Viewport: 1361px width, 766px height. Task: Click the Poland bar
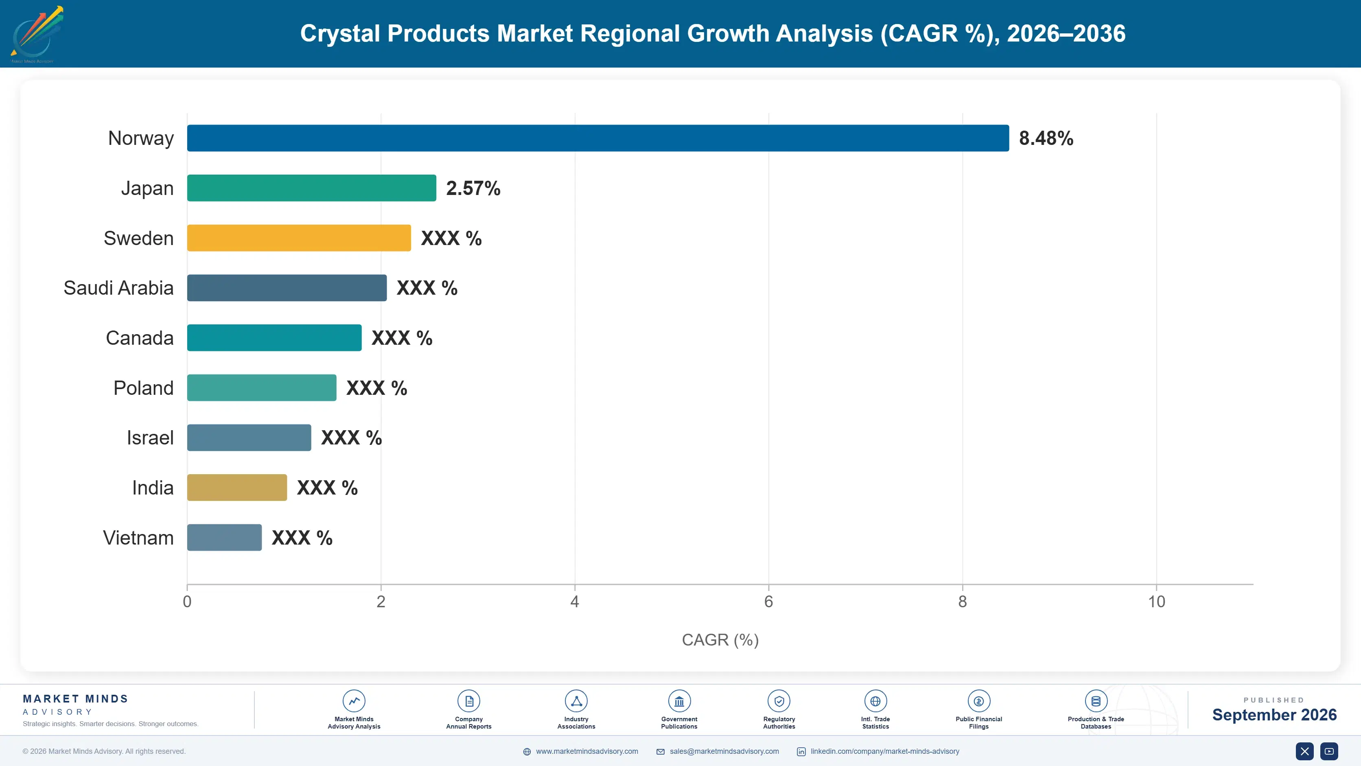262,388
